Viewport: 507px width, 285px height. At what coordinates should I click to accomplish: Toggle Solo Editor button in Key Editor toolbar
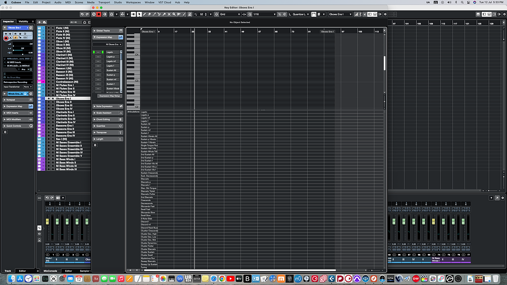point(94,14)
